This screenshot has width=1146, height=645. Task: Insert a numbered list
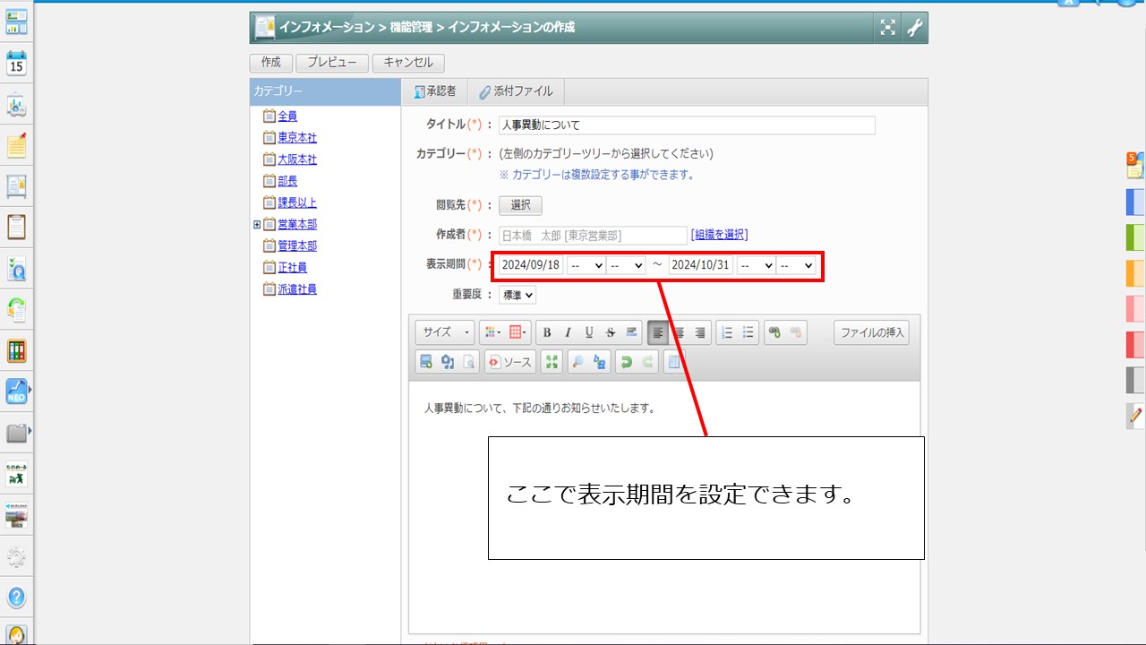click(727, 332)
